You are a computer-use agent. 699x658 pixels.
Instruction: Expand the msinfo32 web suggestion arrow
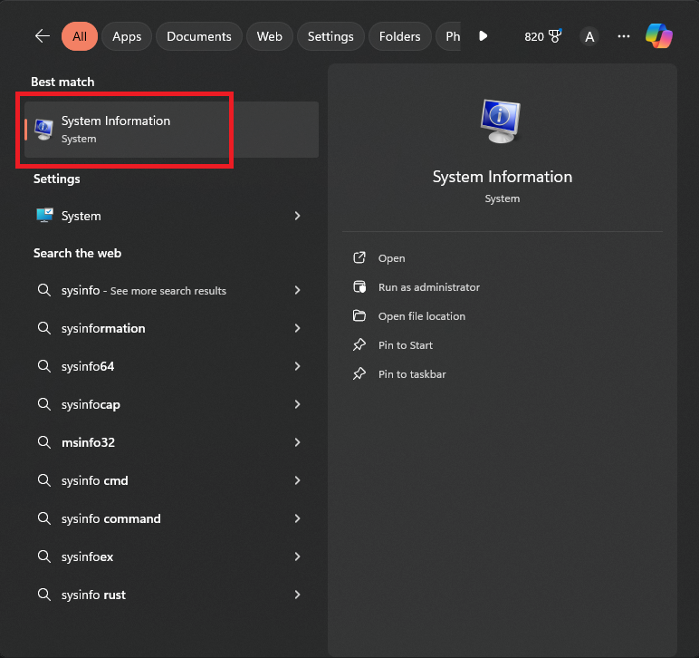click(x=297, y=442)
